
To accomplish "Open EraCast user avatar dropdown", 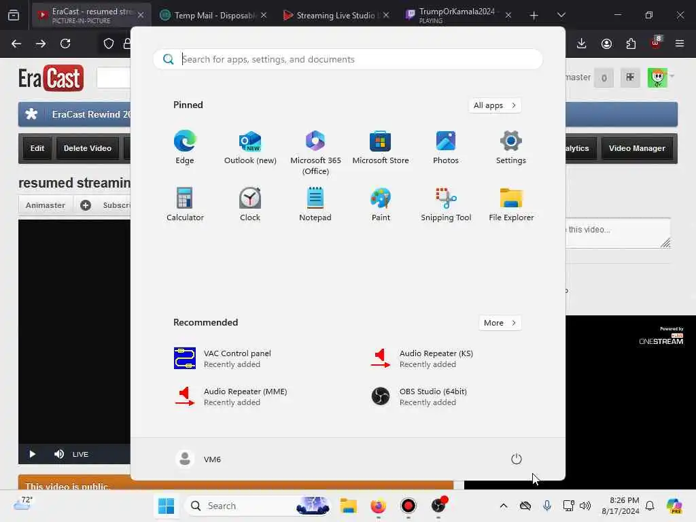I will [661, 77].
